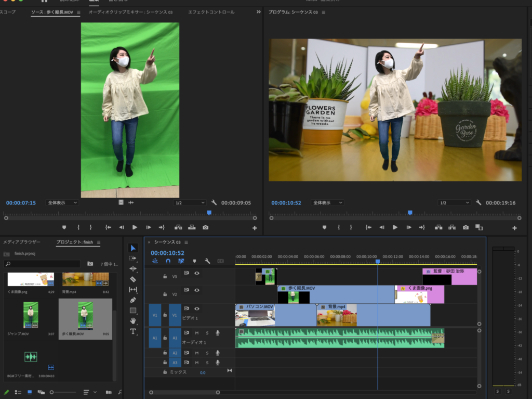
Task: Expand the hidden panel tabs with double chevron
Action: tap(259, 12)
